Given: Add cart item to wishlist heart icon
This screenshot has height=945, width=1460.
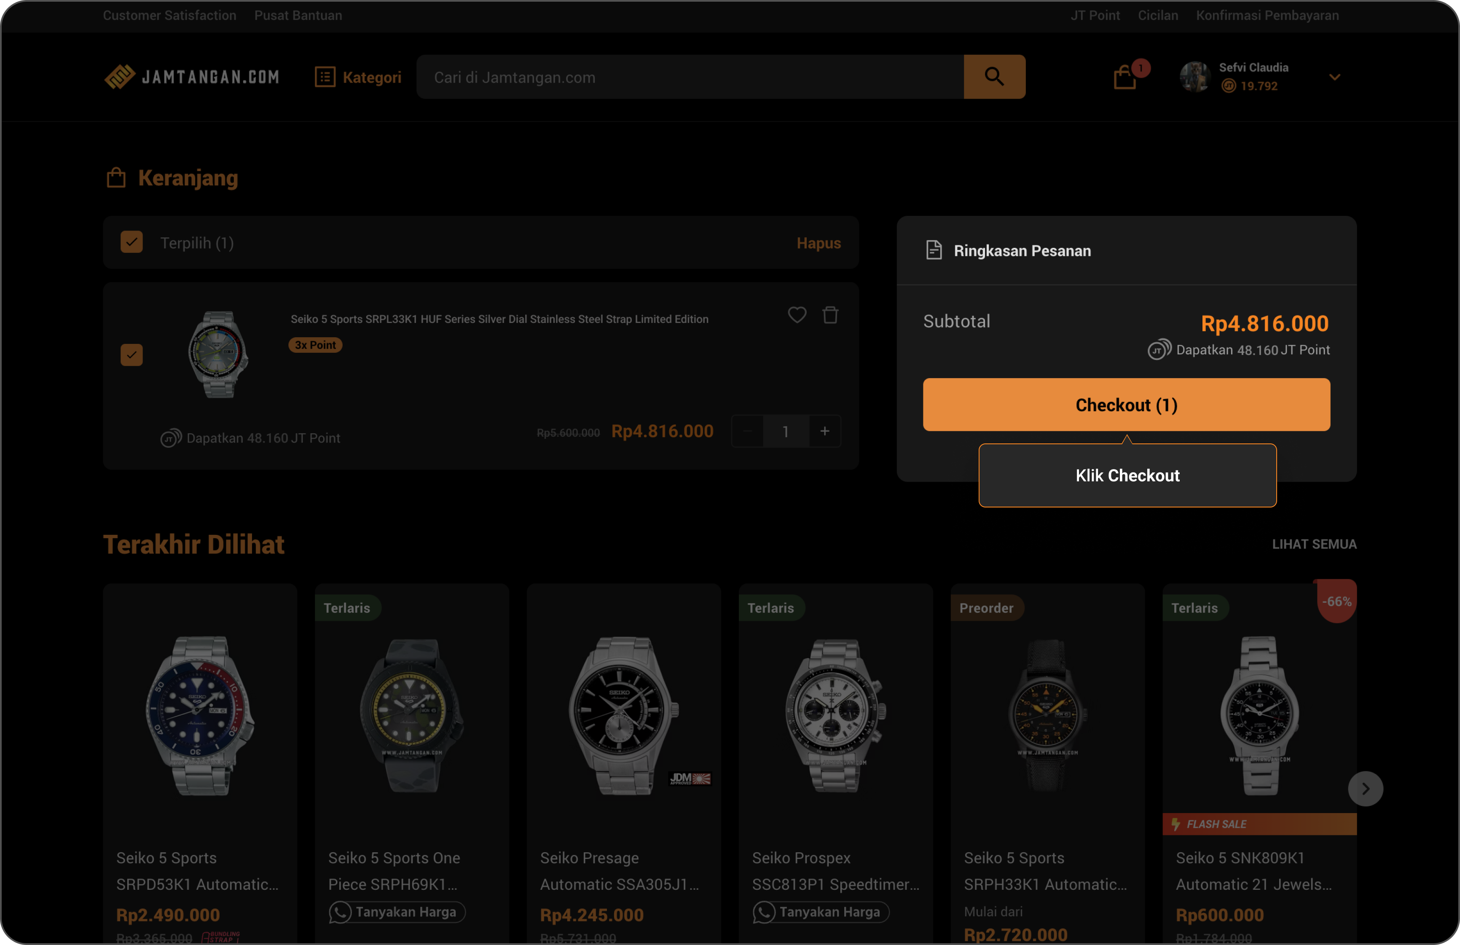Looking at the screenshot, I should tap(797, 315).
